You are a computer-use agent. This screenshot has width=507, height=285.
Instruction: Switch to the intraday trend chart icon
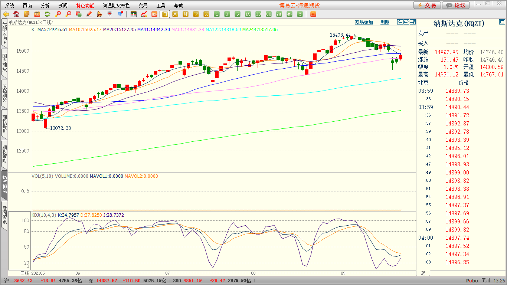[x=144, y=14]
